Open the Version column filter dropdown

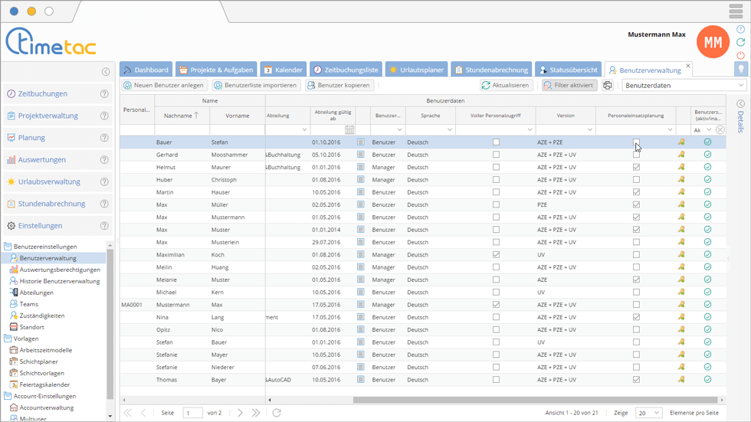coord(590,130)
